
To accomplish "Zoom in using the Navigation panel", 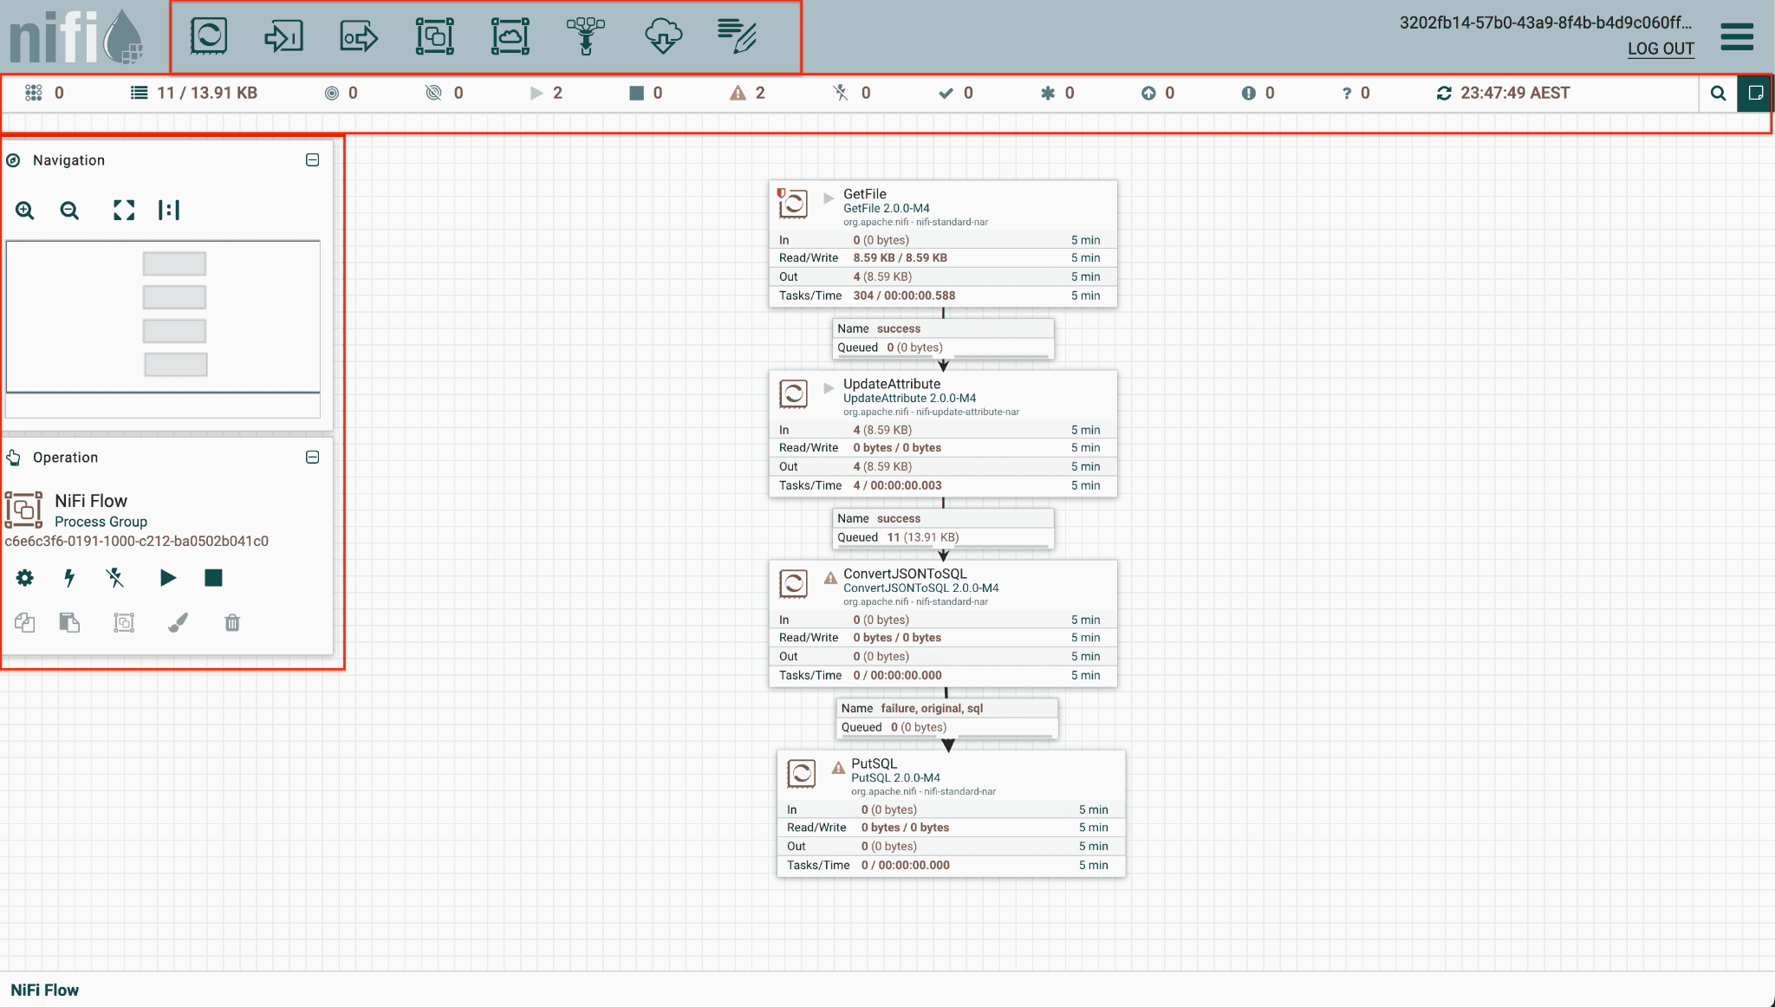I will coord(25,210).
